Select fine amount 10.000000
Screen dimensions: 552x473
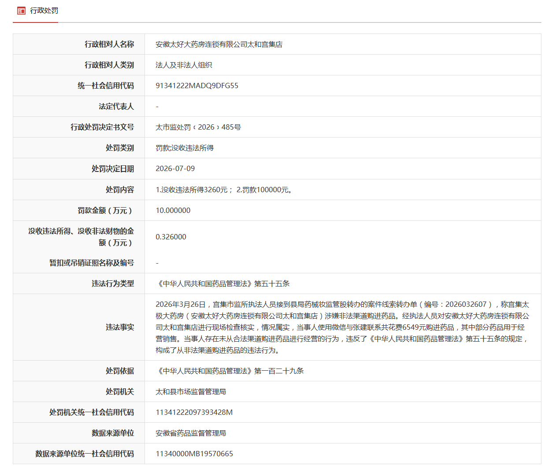[173, 210]
